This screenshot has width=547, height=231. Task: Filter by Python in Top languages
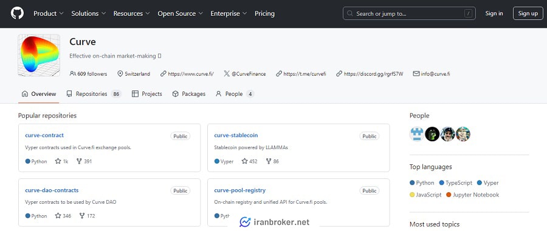[422, 182]
